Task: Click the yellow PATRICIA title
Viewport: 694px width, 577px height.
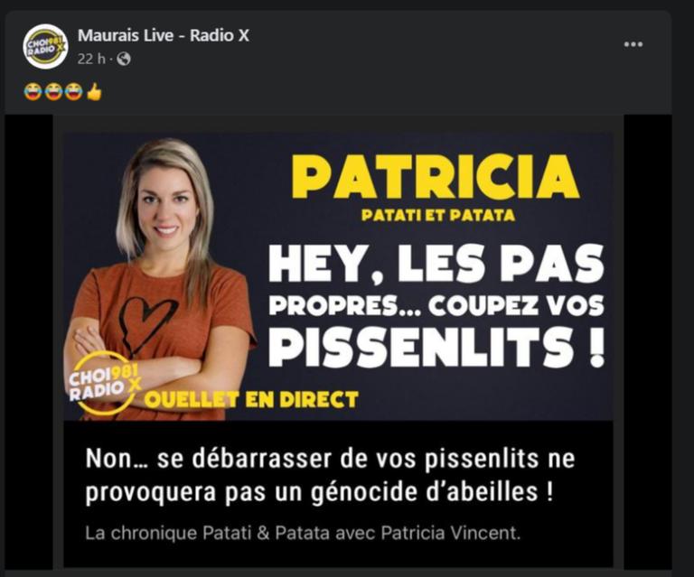Action: (x=436, y=176)
